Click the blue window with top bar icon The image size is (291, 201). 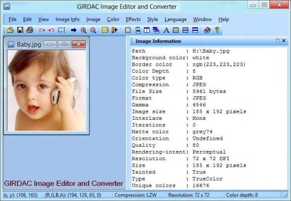185,30
